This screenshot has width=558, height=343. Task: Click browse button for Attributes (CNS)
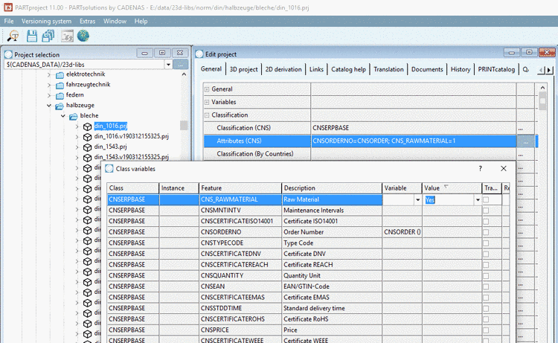point(526,141)
